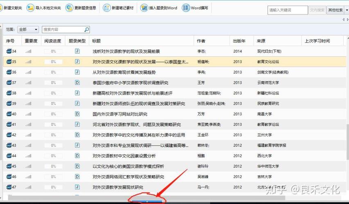Viewport: 349px width, 204px height.
Task: Select the title 对外汉语网络词汇教学现状及策略研究
Action: [128, 177]
